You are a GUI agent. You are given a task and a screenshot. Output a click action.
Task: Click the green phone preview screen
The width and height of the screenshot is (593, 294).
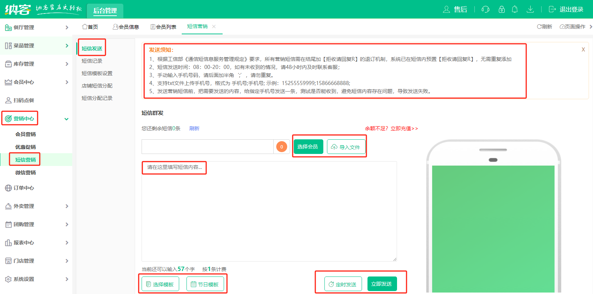pos(493,229)
